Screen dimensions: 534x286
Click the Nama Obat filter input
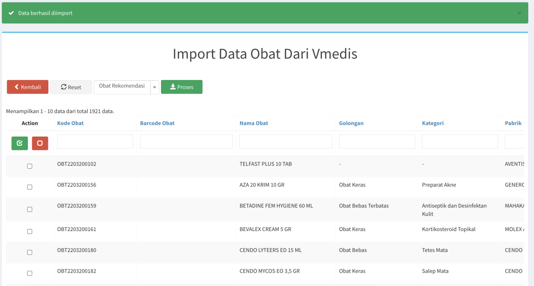286,142
